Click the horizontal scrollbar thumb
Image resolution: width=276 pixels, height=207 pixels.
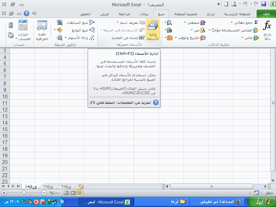[211, 186]
